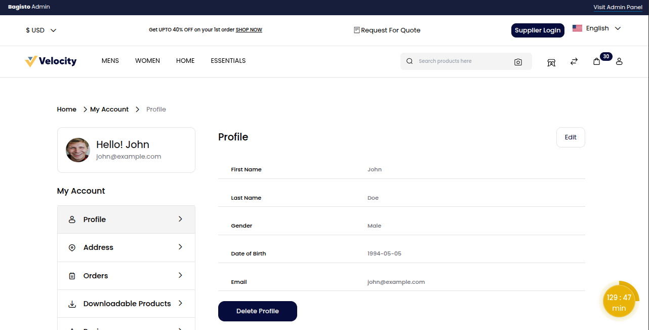This screenshot has width=649, height=330.
Task: Click the search products input field
Action: (x=456, y=61)
